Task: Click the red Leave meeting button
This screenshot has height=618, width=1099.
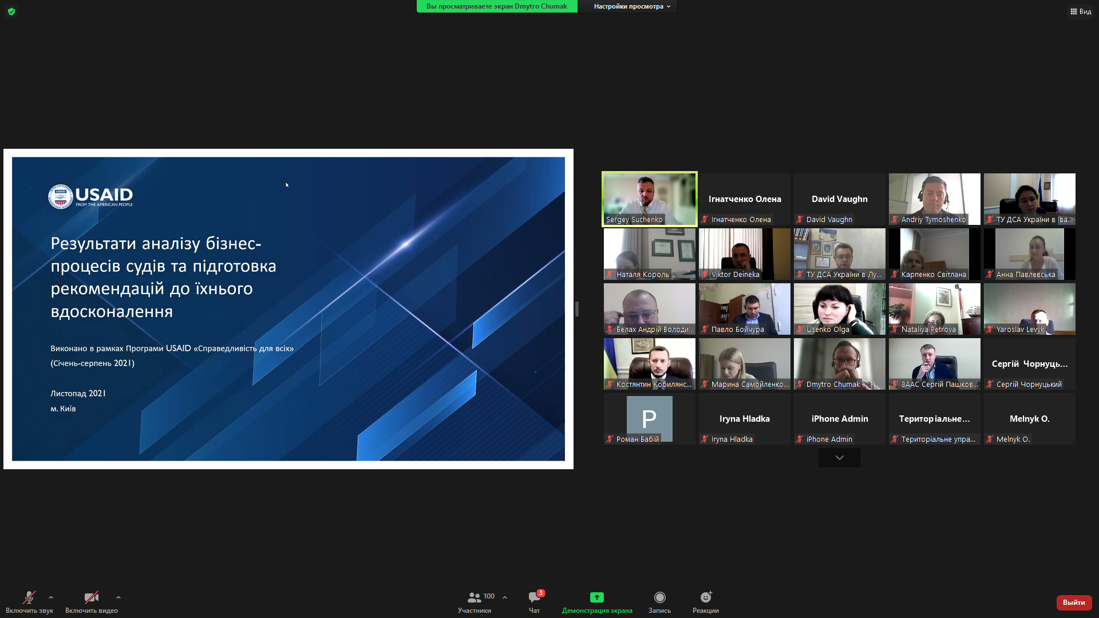Action: tap(1074, 603)
